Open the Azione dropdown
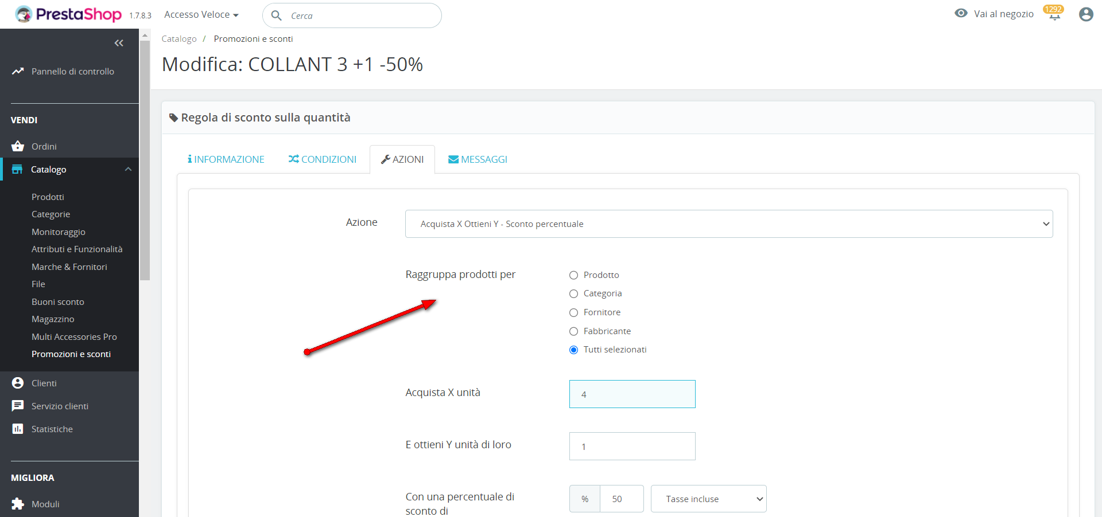The width and height of the screenshot is (1102, 517). point(728,224)
